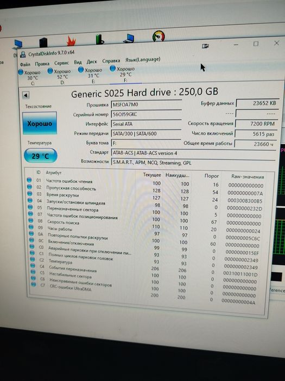Click the Текущее column header
Image resolution: width=285 pixels, height=381 pixels.
coord(151,175)
